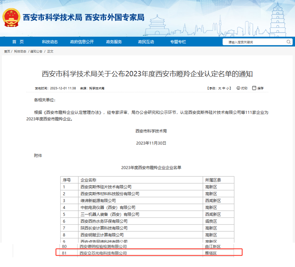Click the print icon 打印
Image resolution: width=295 pixels, height=267 pixels.
[x=242, y=88]
